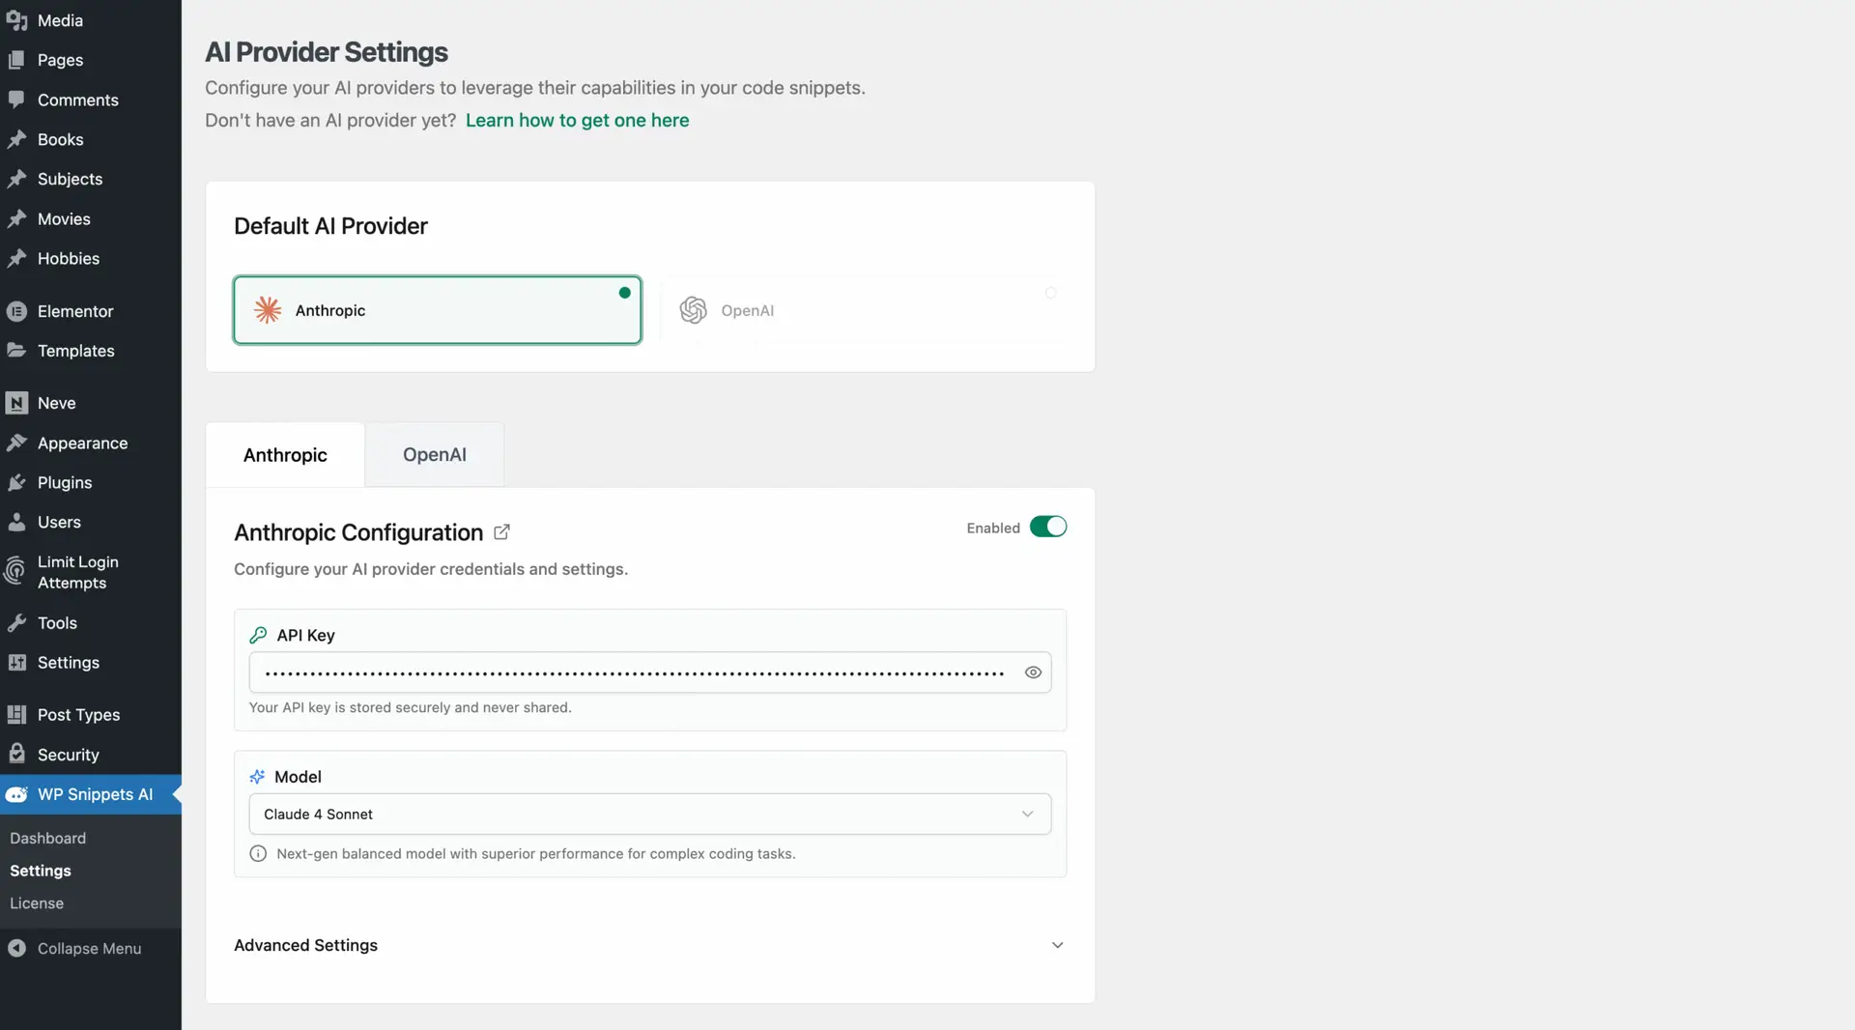
Task: Toggle the Enabled switch off
Action: (1047, 528)
